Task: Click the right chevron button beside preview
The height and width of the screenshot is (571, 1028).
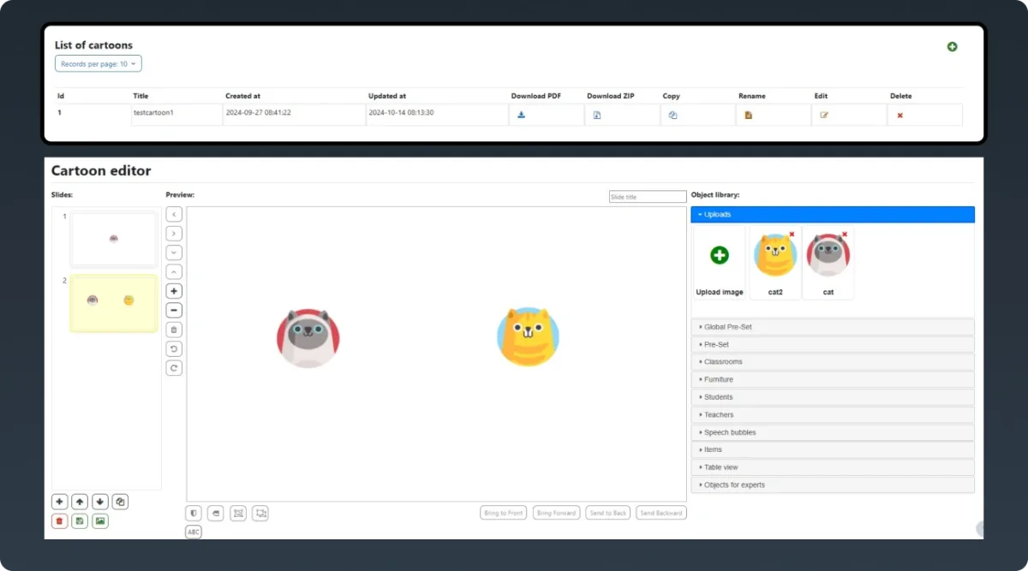Action: pyautogui.click(x=174, y=234)
